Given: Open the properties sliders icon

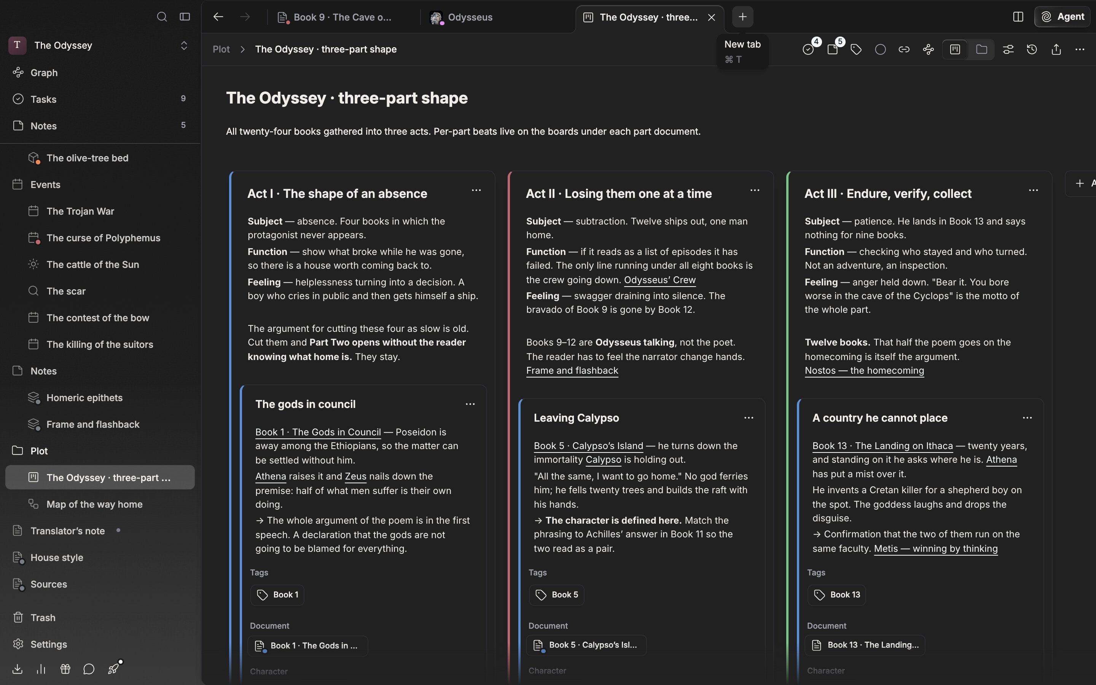Looking at the screenshot, I should click(1008, 49).
